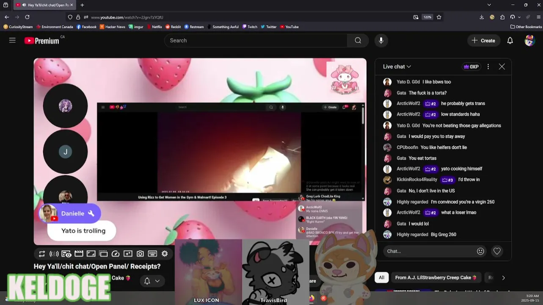Image resolution: width=543 pixels, height=305 pixels.
Task: Focus the YouTube Search box
Action: 256,41
